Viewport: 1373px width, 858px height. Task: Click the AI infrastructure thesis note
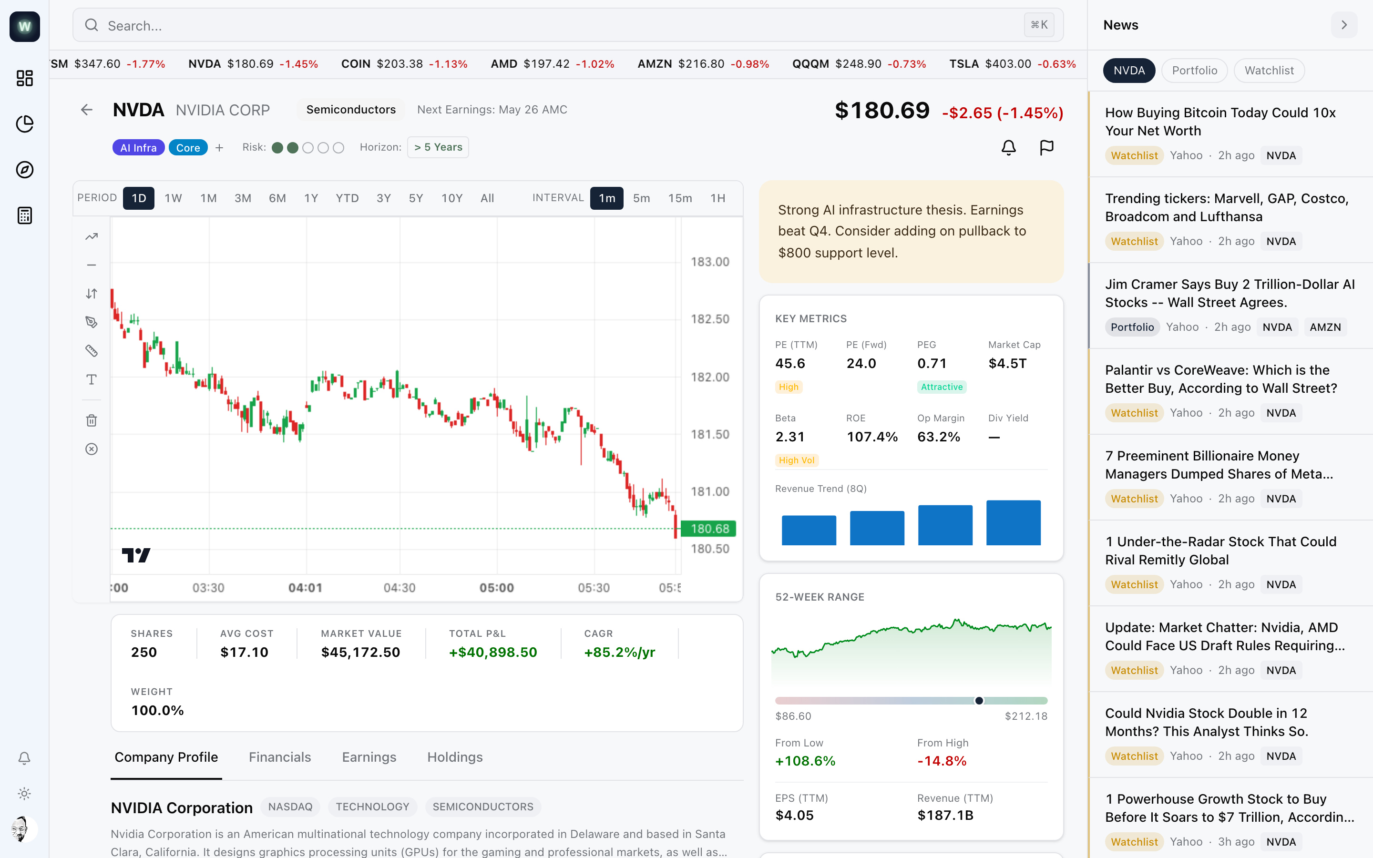pos(911,232)
